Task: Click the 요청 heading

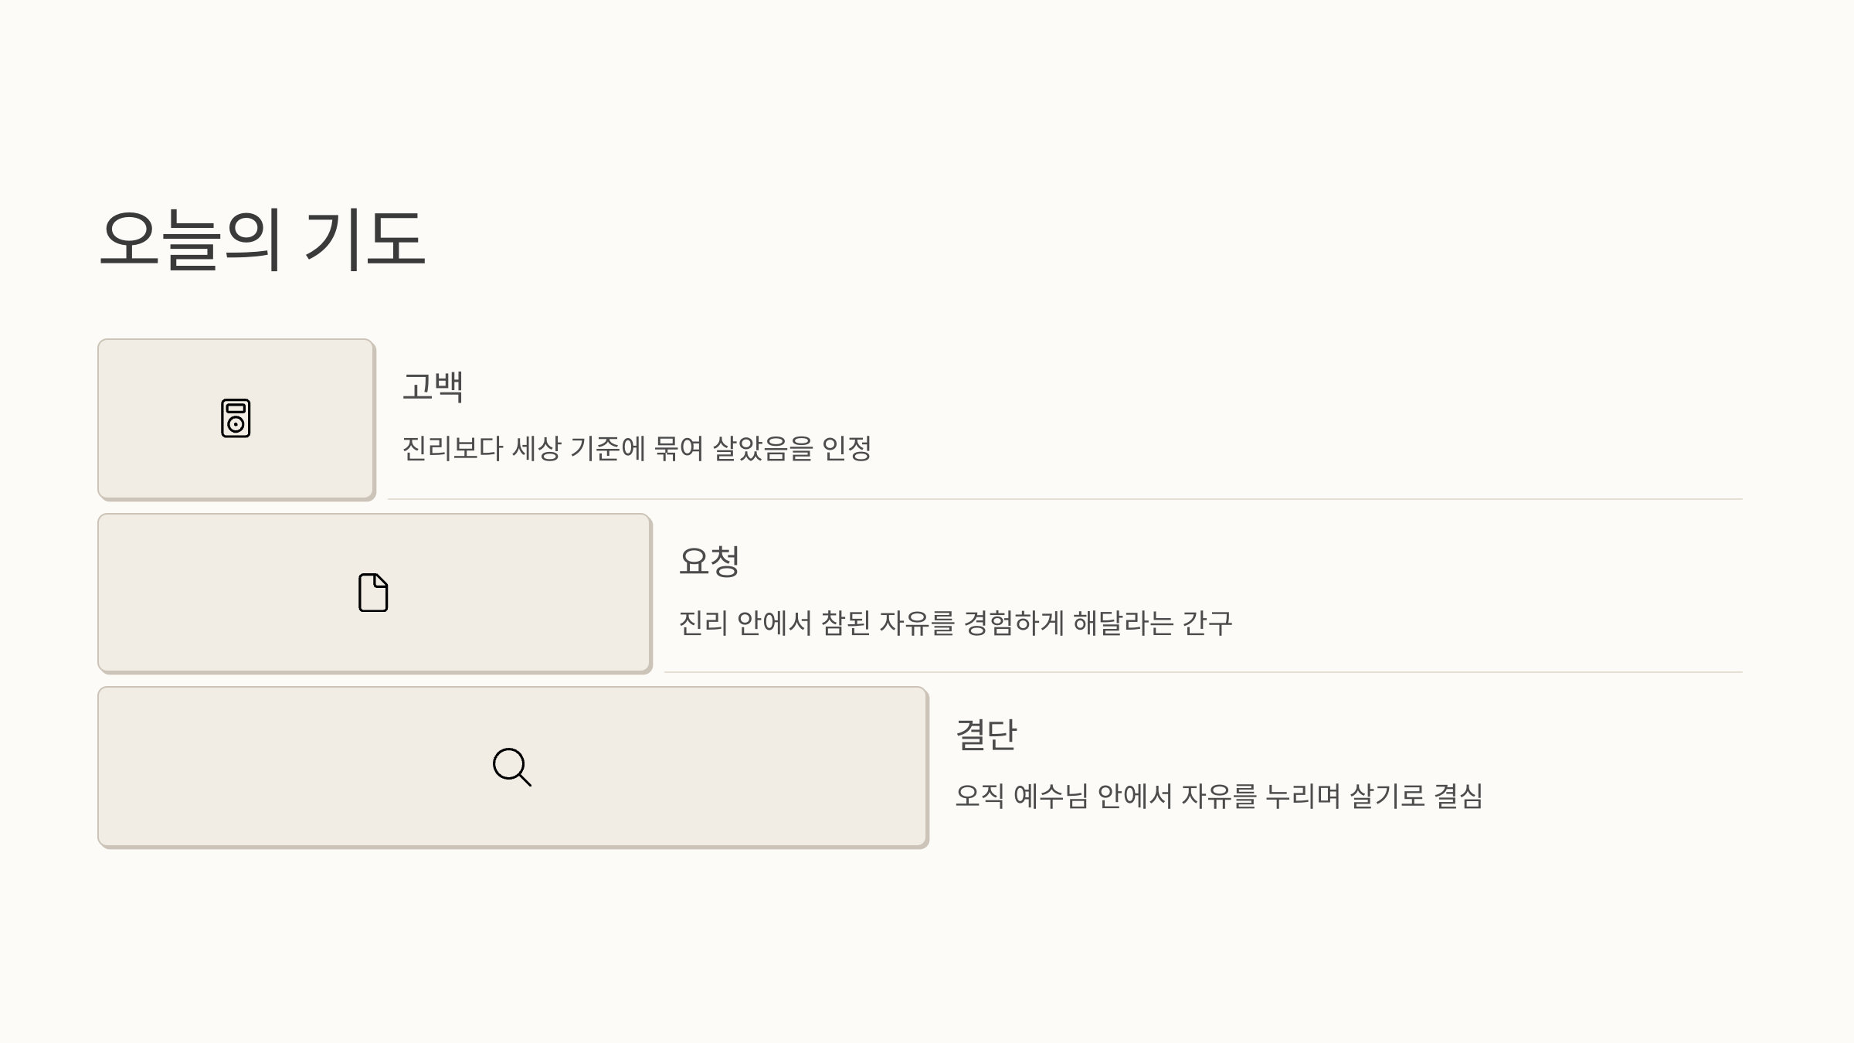Action: pos(709,561)
